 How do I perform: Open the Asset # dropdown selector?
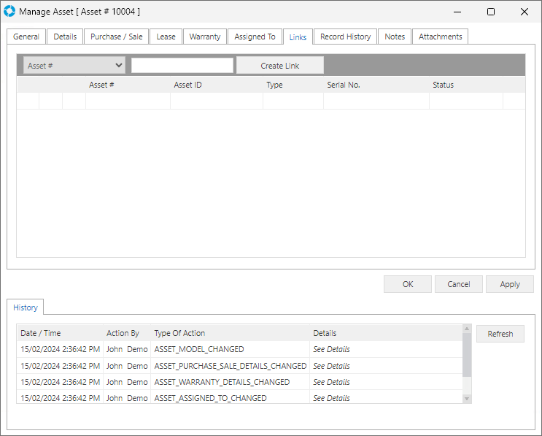[x=74, y=66]
